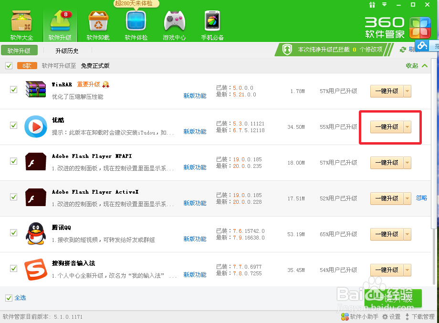
Task: Open 下载管理 download manager in status bar
Action: (x=420, y=317)
